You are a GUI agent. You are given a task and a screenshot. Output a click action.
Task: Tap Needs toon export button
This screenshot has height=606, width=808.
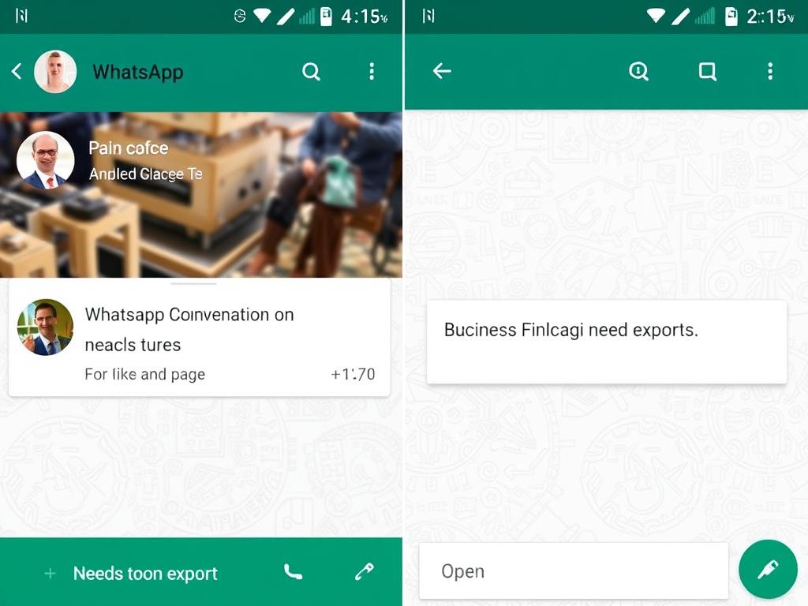coord(145,573)
